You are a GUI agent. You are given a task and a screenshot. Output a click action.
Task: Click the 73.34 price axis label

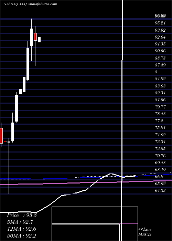[160, 142]
